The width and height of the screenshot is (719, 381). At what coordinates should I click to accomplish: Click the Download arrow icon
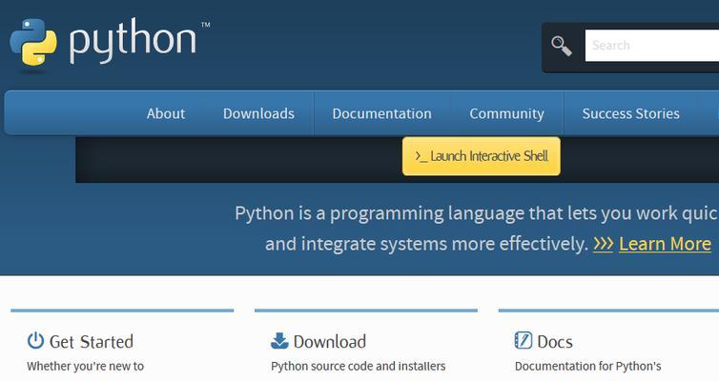point(279,341)
